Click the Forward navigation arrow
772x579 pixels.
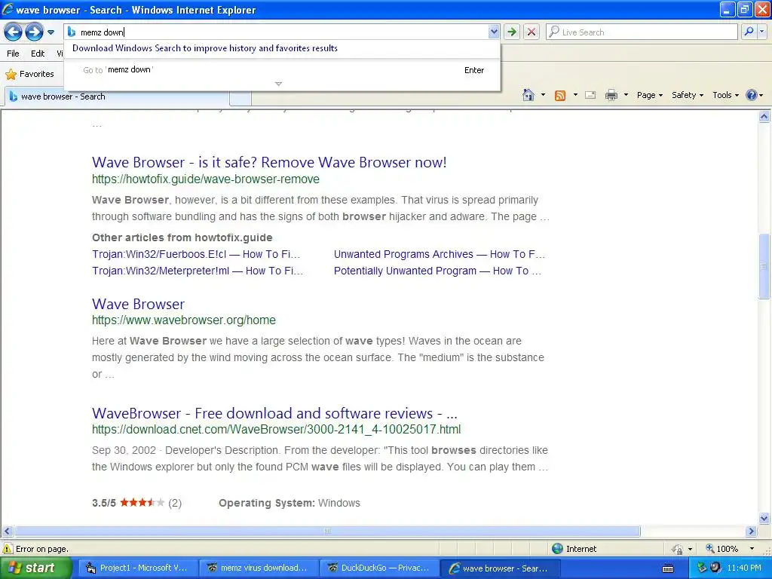(x=34, y=32)
